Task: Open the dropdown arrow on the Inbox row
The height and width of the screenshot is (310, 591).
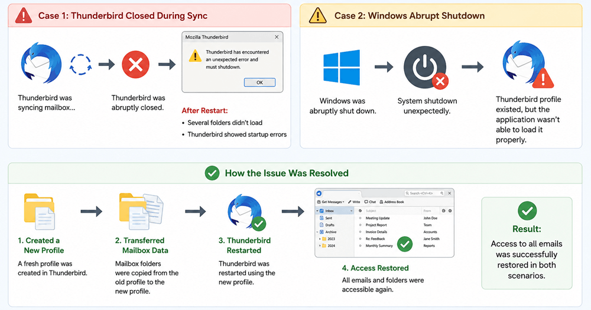Action: pyautogui.click(x=351, y=211)
